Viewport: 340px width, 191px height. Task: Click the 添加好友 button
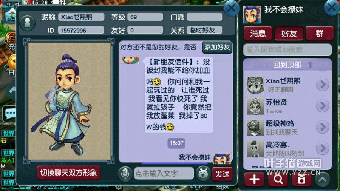coord(217,47)
